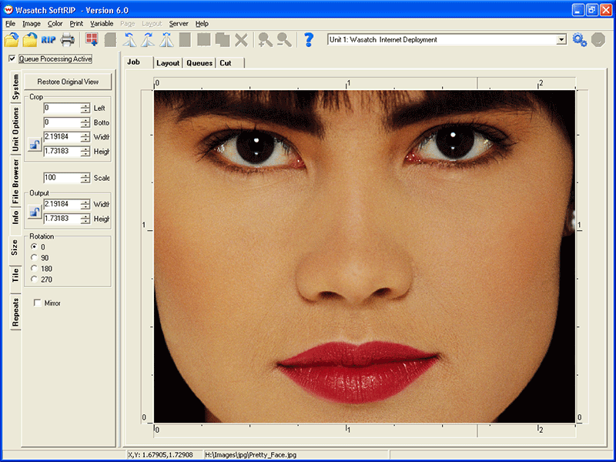Click the printer icon in toolbar
Viewport: 616px width, 462px height.
[x=68, y=39]
